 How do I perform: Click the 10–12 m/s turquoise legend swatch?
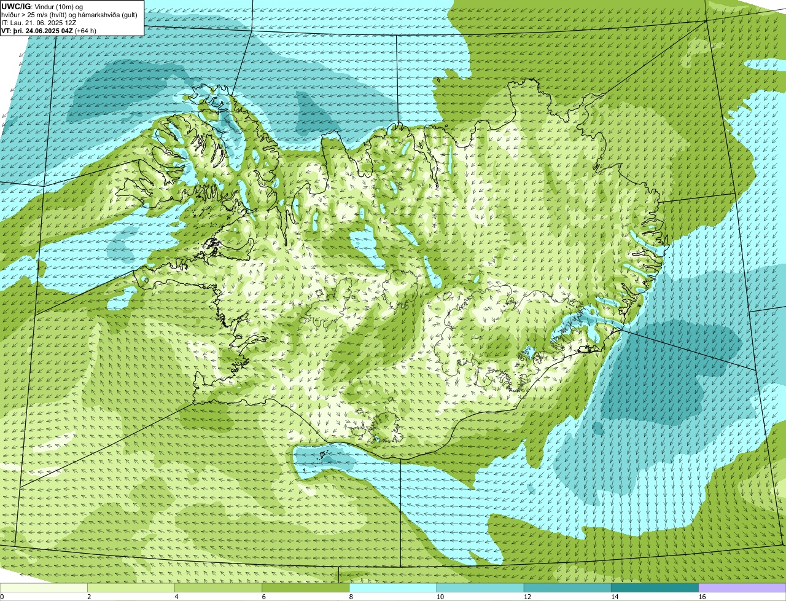pos(480,587)
